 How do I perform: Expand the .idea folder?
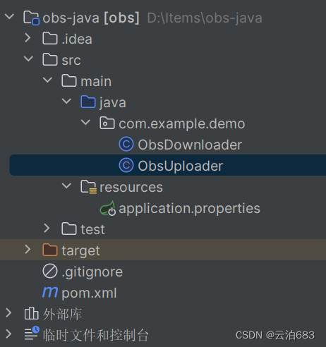pos(28,38)
